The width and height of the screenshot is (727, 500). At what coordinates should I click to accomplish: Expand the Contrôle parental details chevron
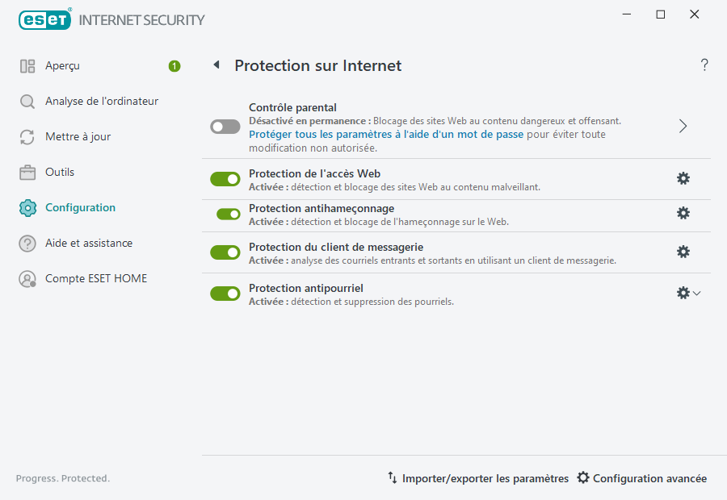coord(683,127)
